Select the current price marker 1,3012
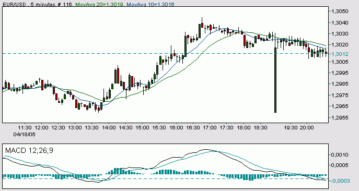The height and width of the screenshot is (191, 359). tap(340, 54)
